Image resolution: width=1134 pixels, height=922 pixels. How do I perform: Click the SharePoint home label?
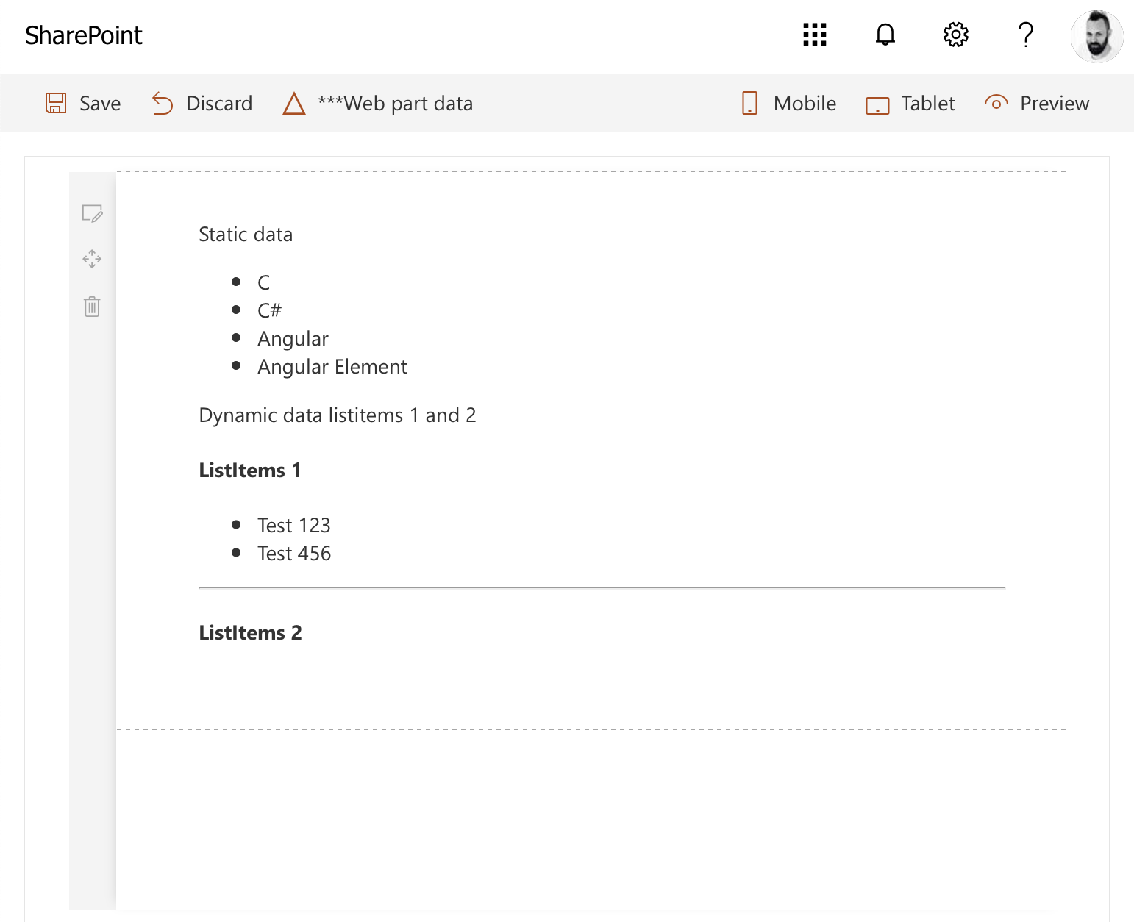(x=83, y=35)
